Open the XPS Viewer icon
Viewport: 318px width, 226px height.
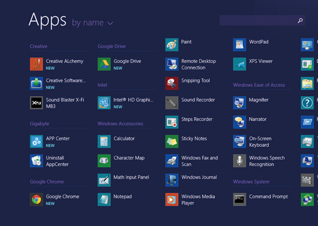pyautogui.click(x=239, y=64)
